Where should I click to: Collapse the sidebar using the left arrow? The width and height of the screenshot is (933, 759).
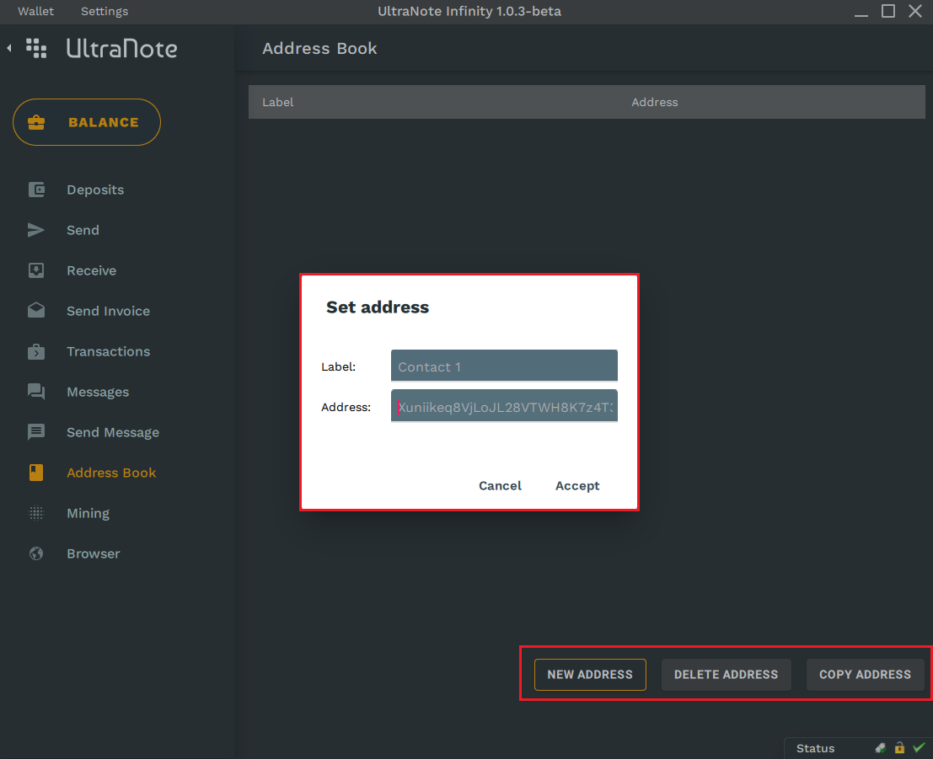pyautogui.click(x=9, y=48)
